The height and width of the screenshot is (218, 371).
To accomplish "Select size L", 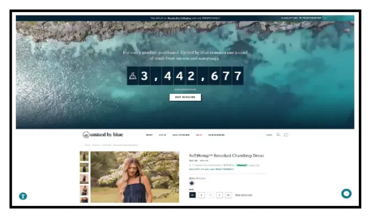I will tap(219, 195).
